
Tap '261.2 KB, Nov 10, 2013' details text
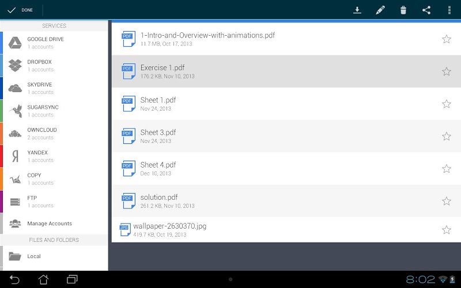pyautogui.click(x=167, y=206)
